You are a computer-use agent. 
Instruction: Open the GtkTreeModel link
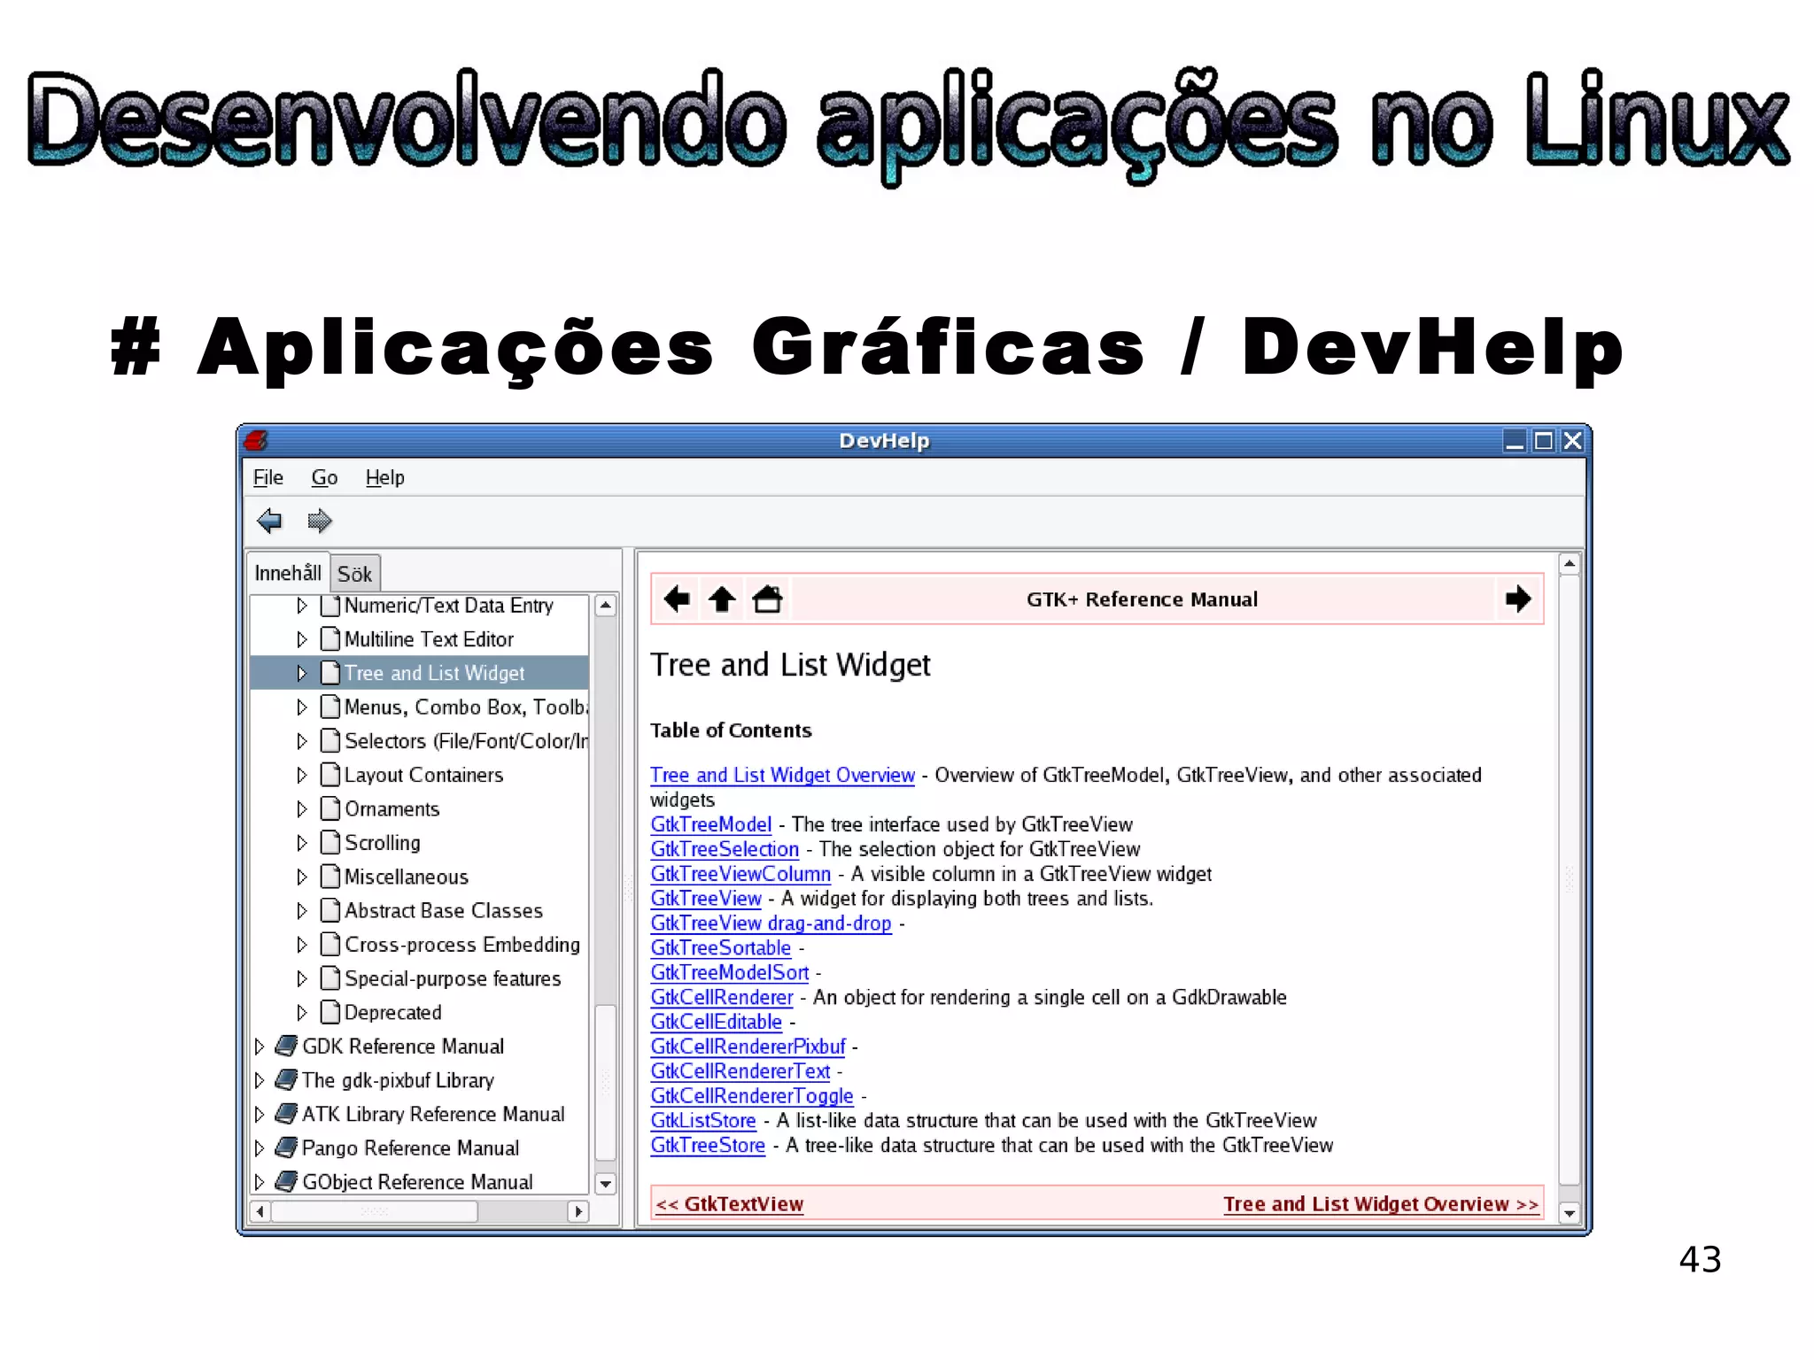click(711, 824)
